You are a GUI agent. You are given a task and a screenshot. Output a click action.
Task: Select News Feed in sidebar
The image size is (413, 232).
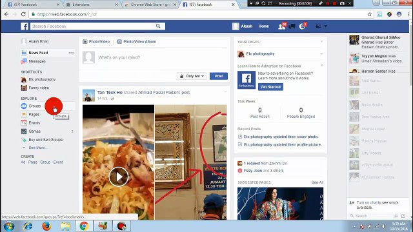coord(38,53)
